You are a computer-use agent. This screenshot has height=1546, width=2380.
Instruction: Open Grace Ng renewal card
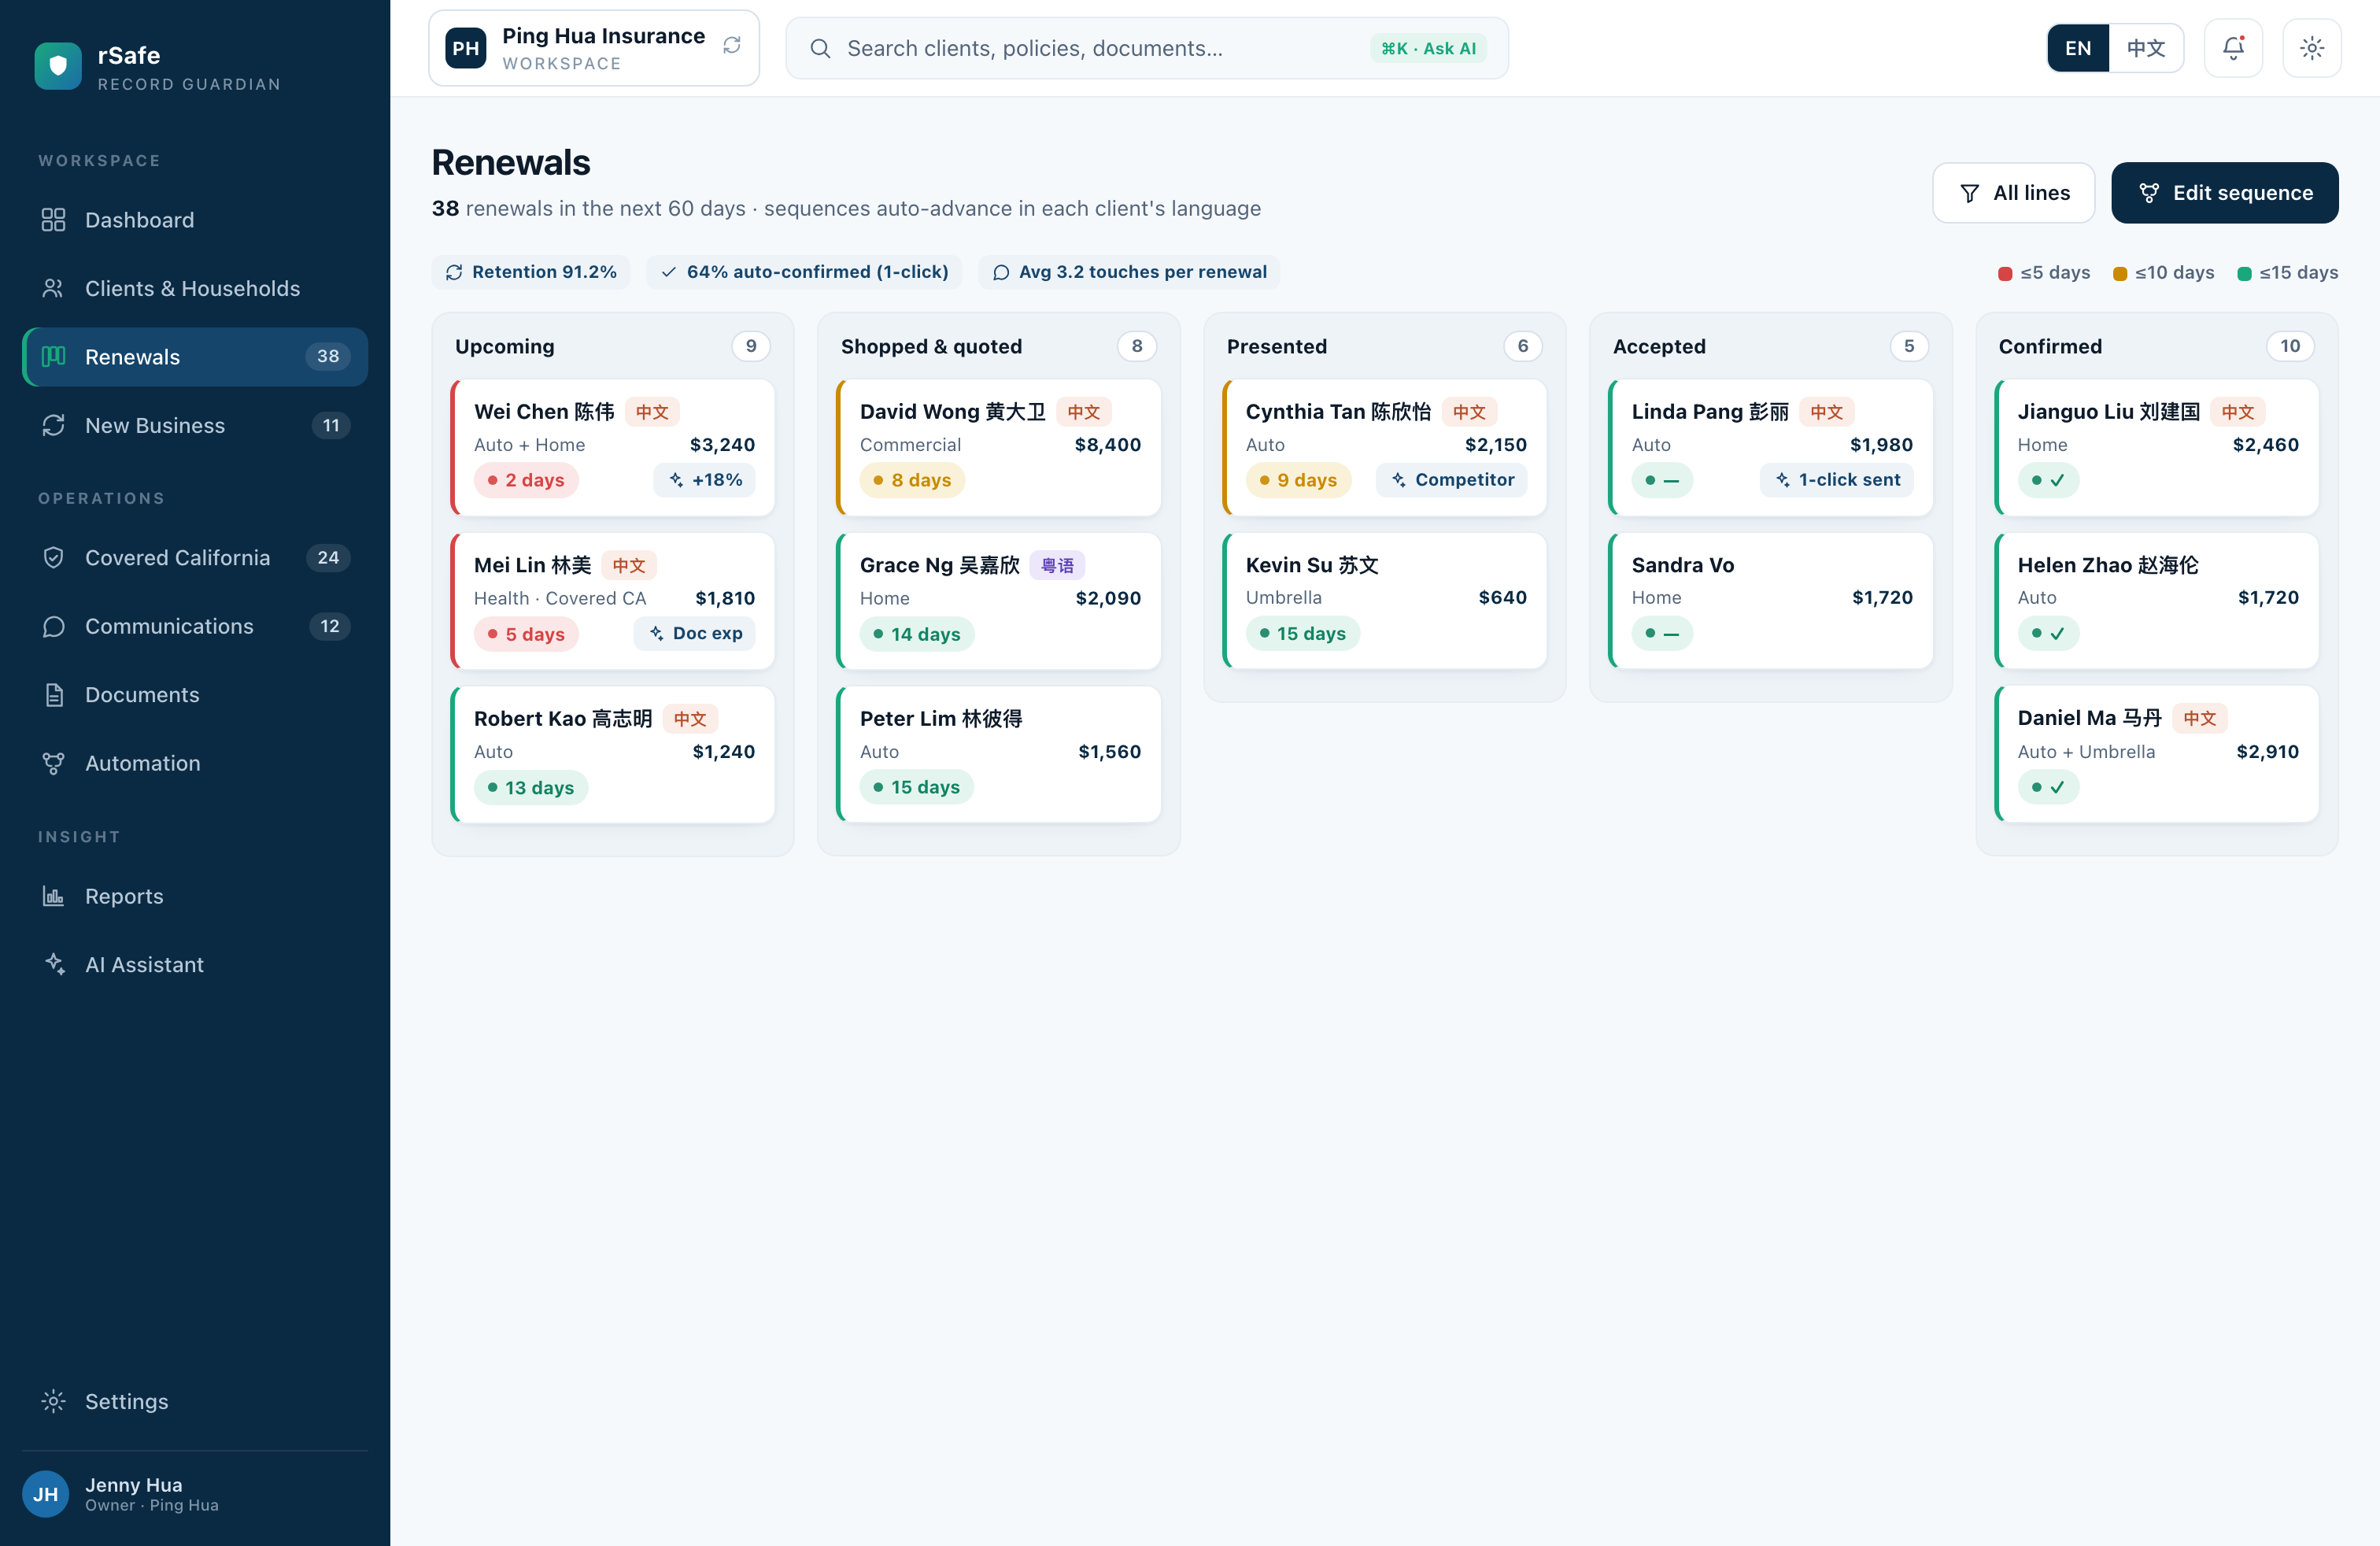pos(999,601)
